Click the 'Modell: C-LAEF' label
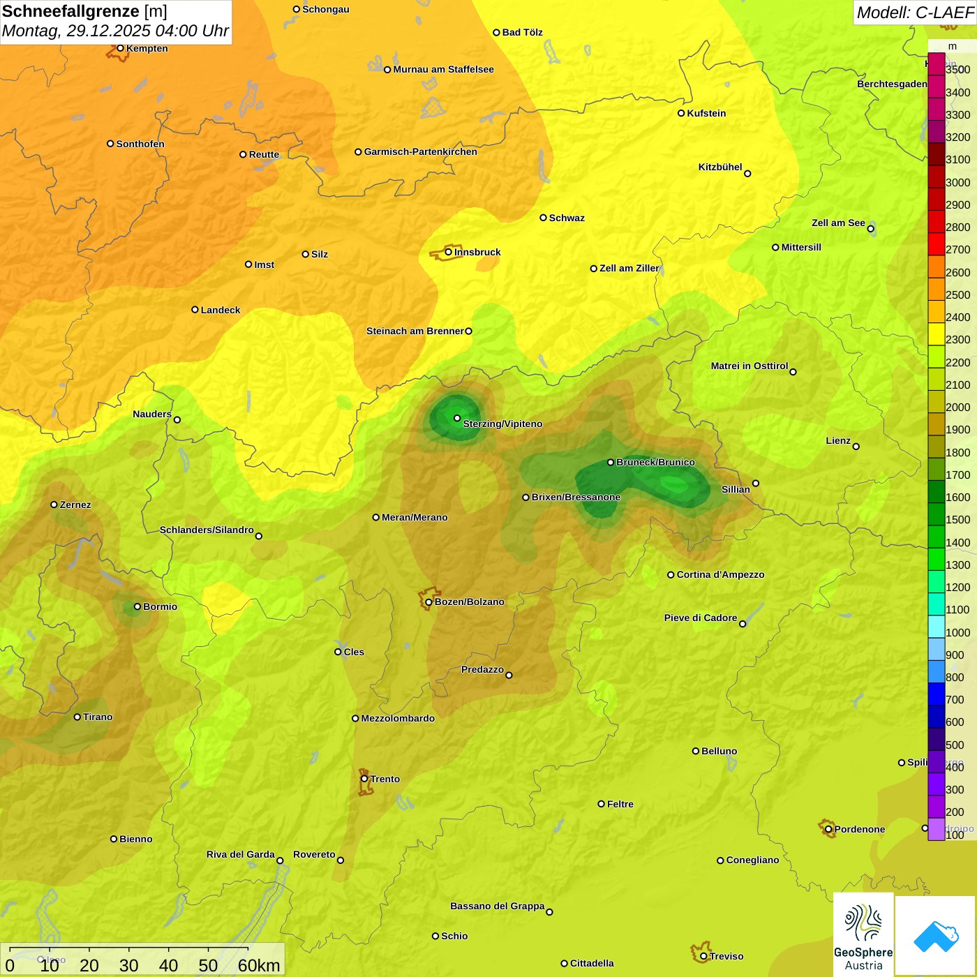 (915, 13)
